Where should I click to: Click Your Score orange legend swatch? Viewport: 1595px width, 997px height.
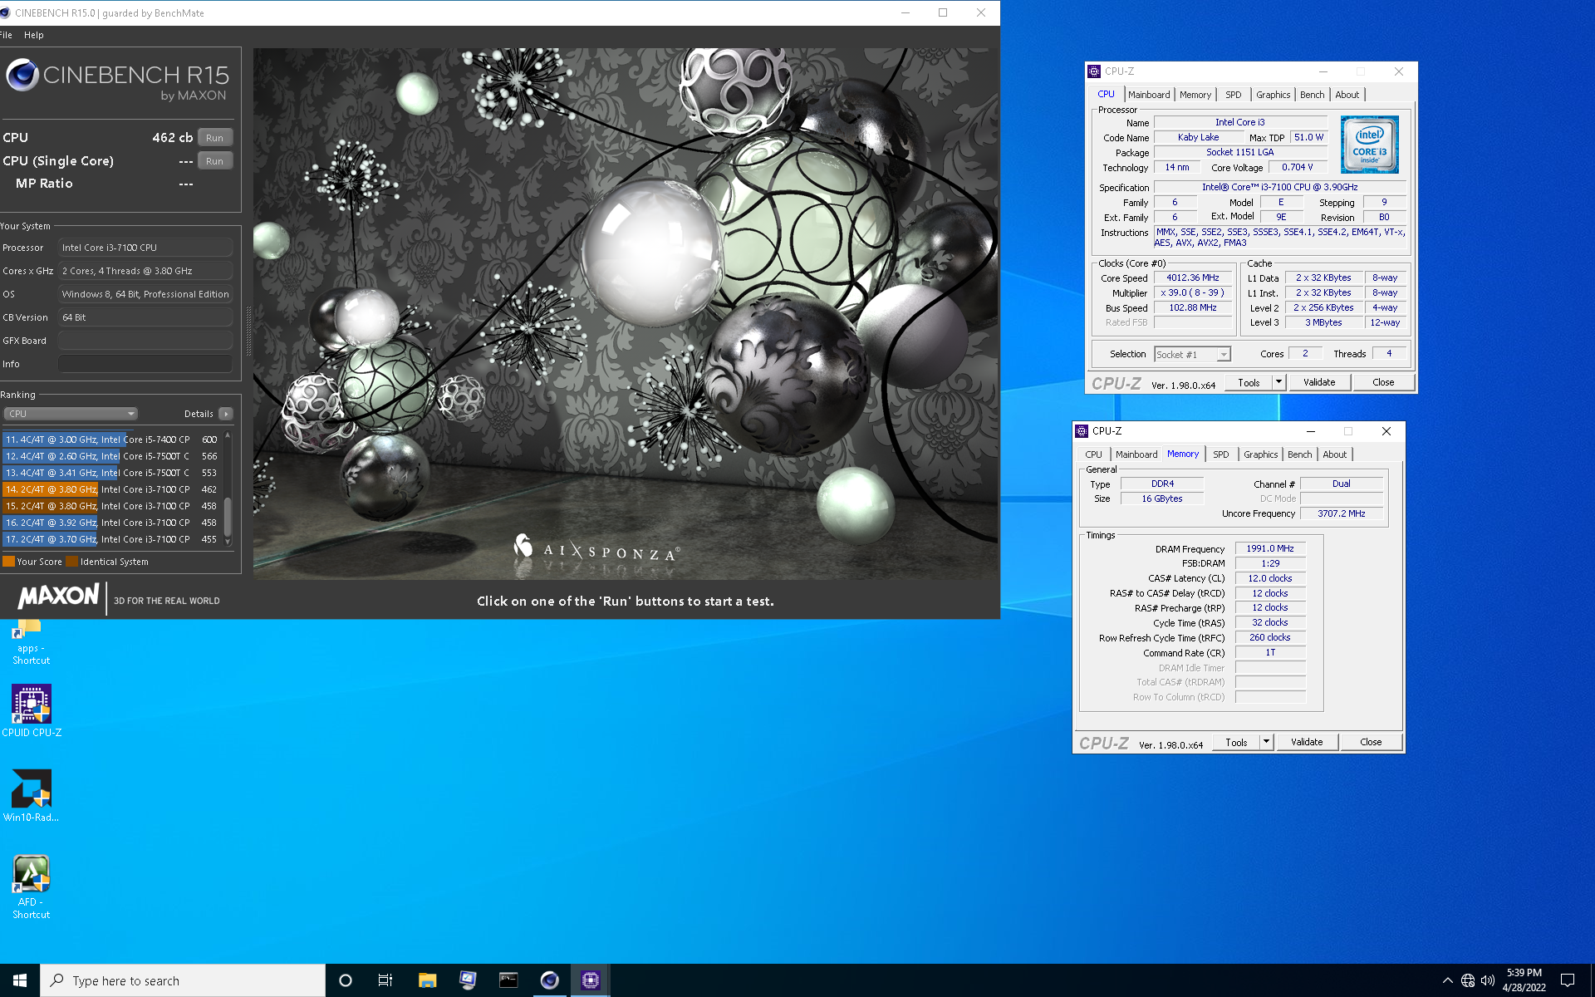(x=8, y=562)
